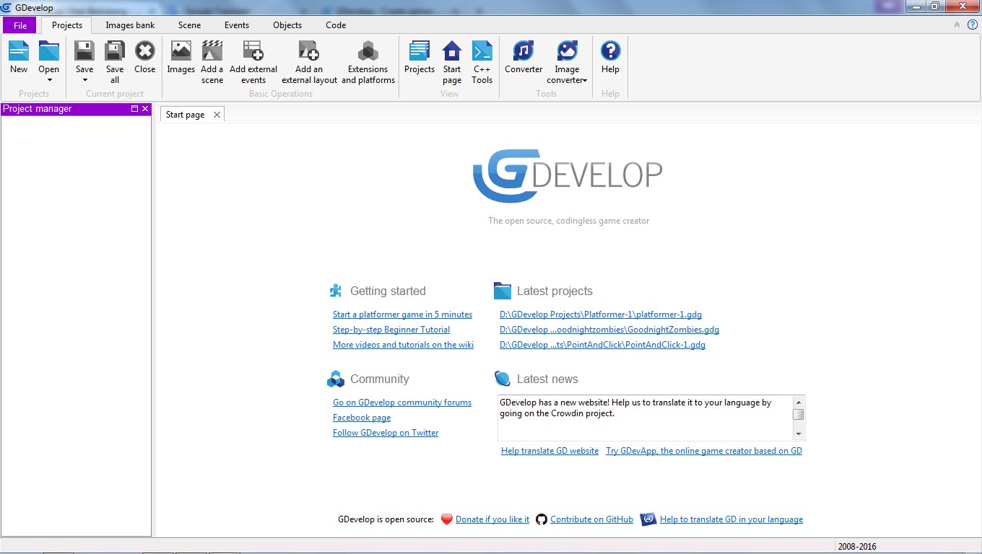Open the File menu

tap(19, 25)
